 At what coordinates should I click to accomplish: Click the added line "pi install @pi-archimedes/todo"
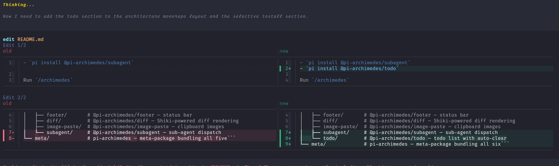click(x=352, y=68)
